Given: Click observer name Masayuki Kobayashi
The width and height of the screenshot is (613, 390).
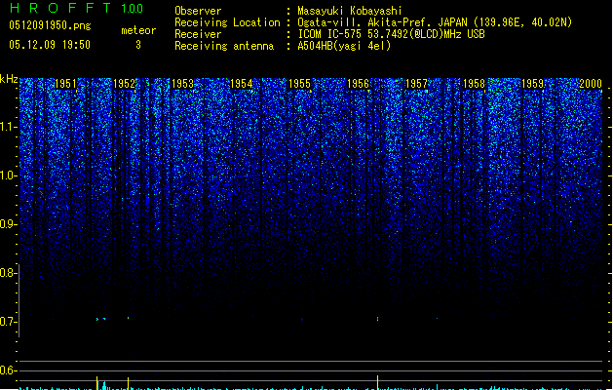Looking at the screenshot, I should click(350, 11).
